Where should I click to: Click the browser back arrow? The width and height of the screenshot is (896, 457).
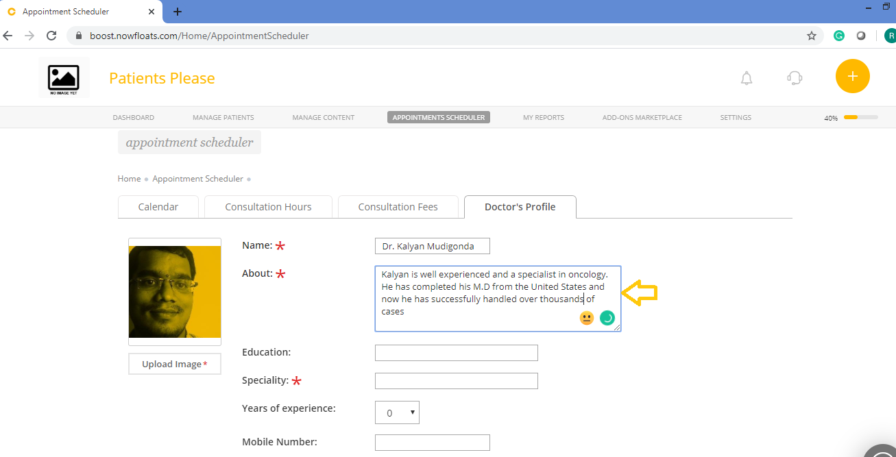[x=8, y=36]
